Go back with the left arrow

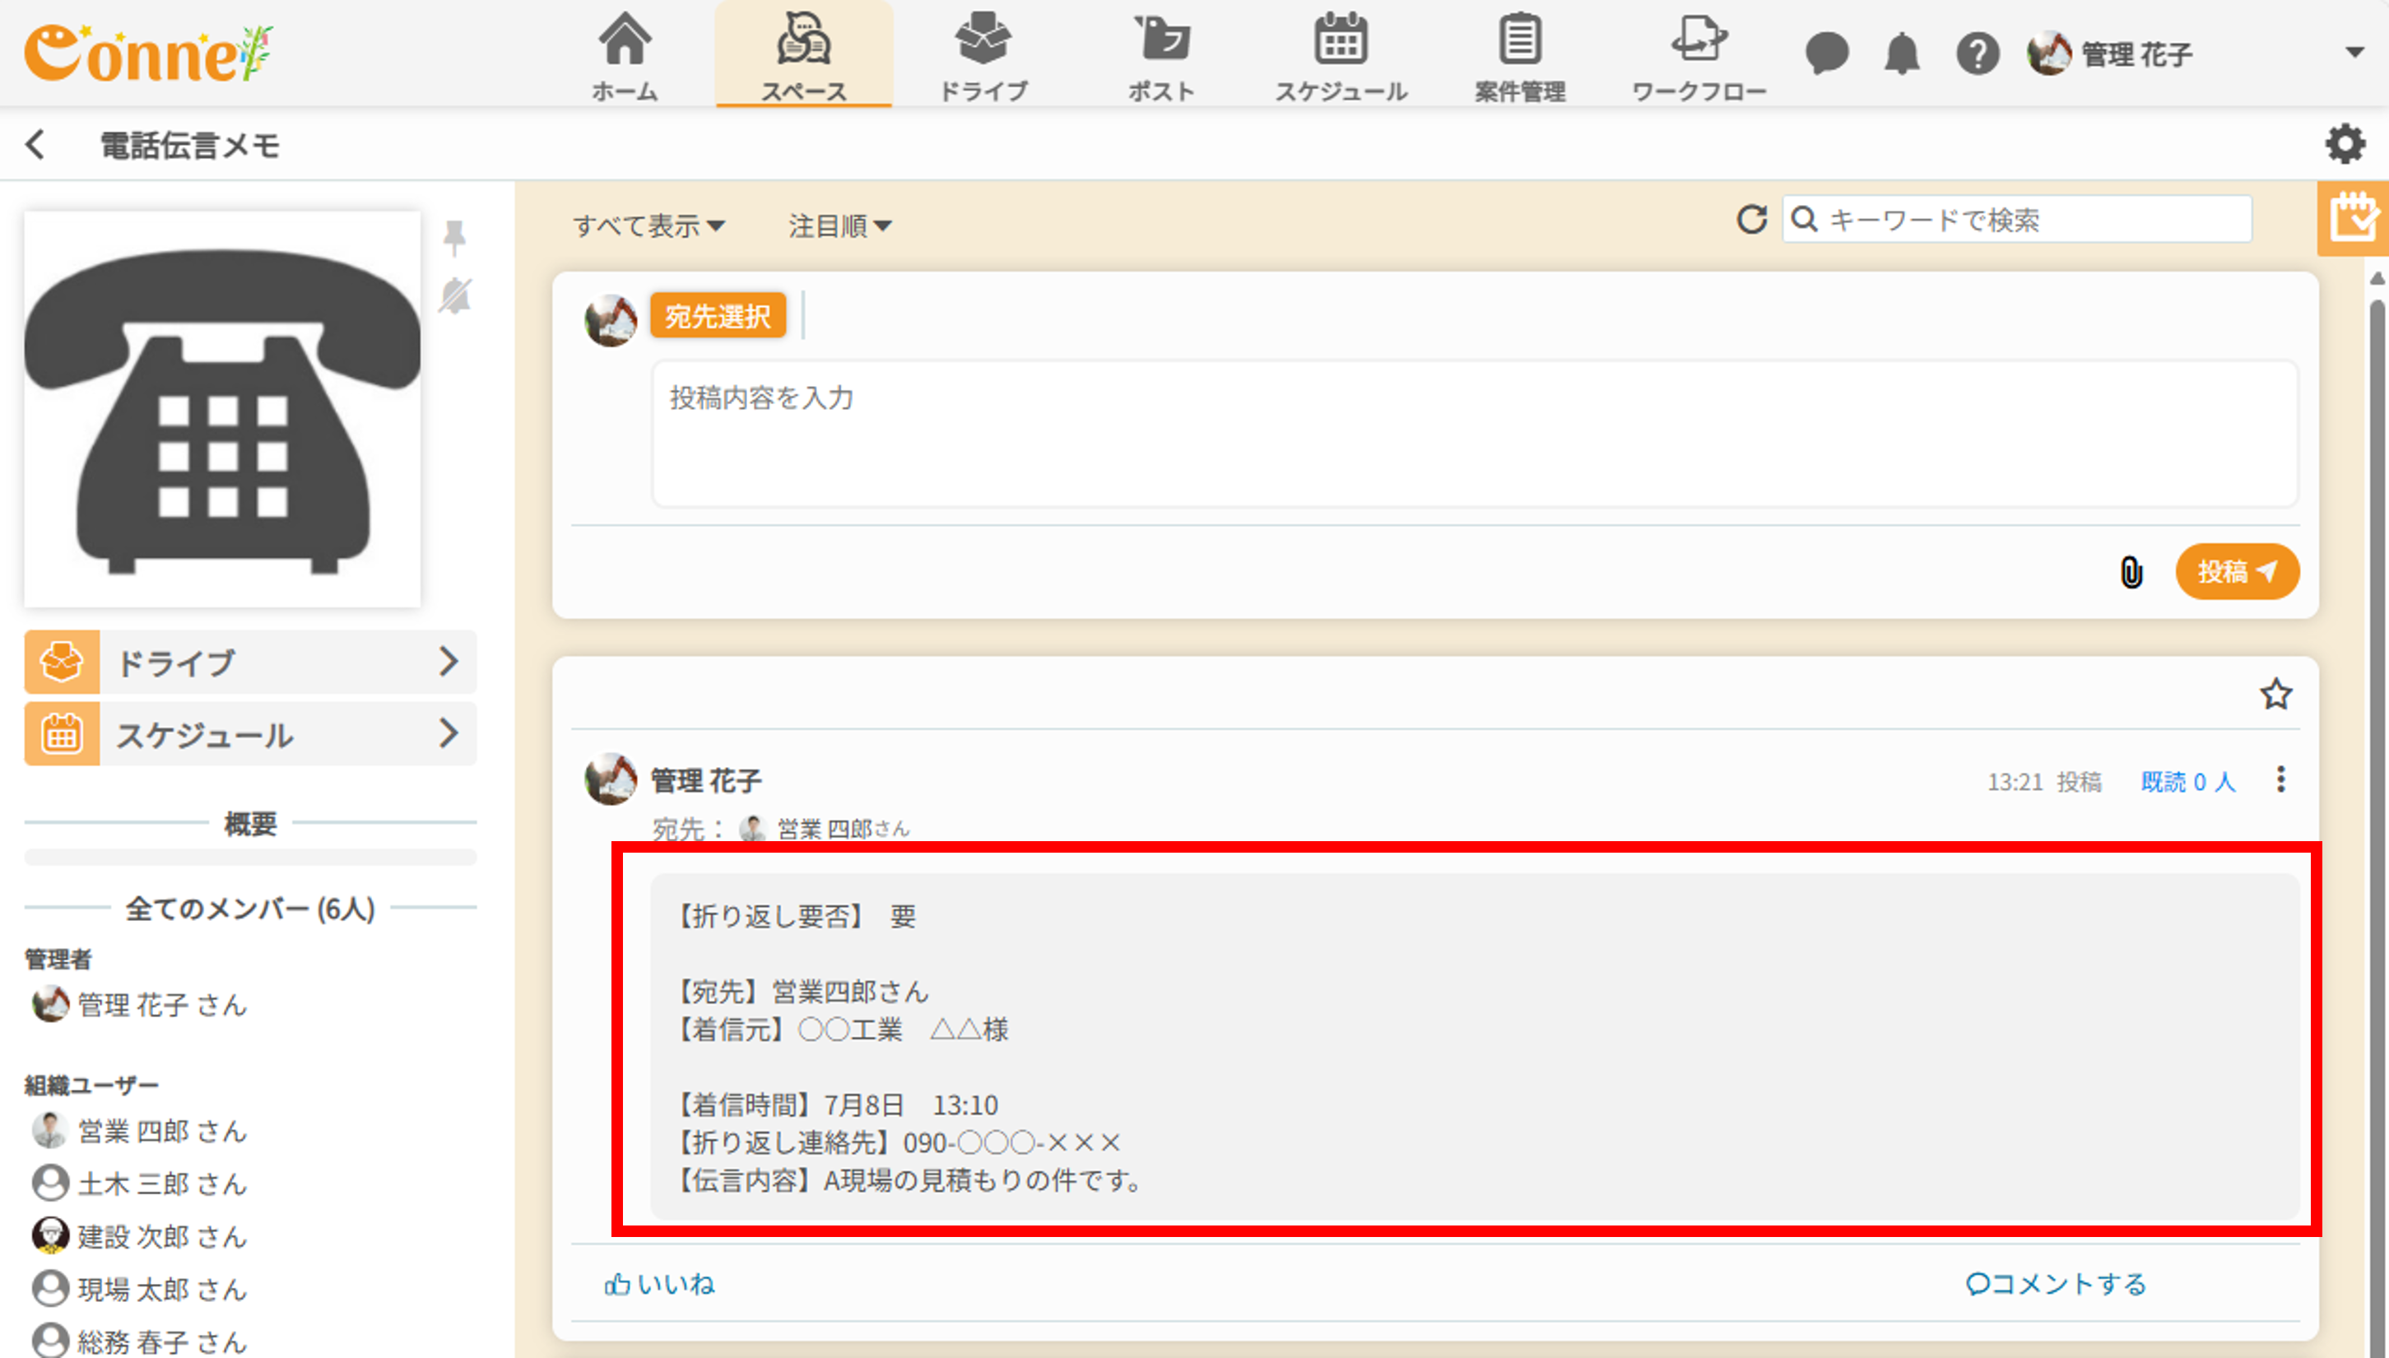pos(35,145)
